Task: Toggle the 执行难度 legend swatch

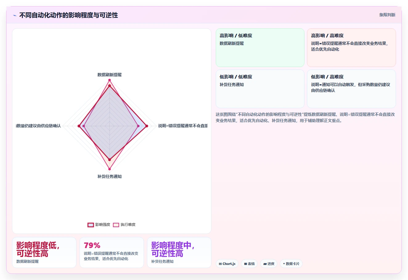Action: click(x=116, y=225)
